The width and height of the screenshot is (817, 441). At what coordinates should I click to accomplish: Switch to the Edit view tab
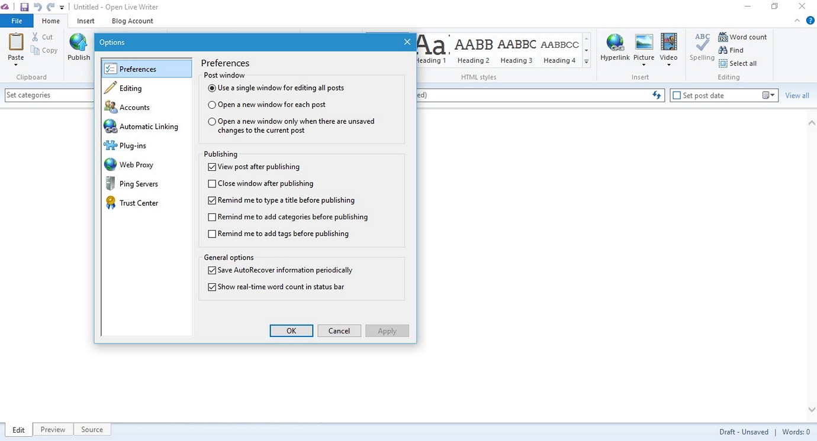(x=18, y=430)
